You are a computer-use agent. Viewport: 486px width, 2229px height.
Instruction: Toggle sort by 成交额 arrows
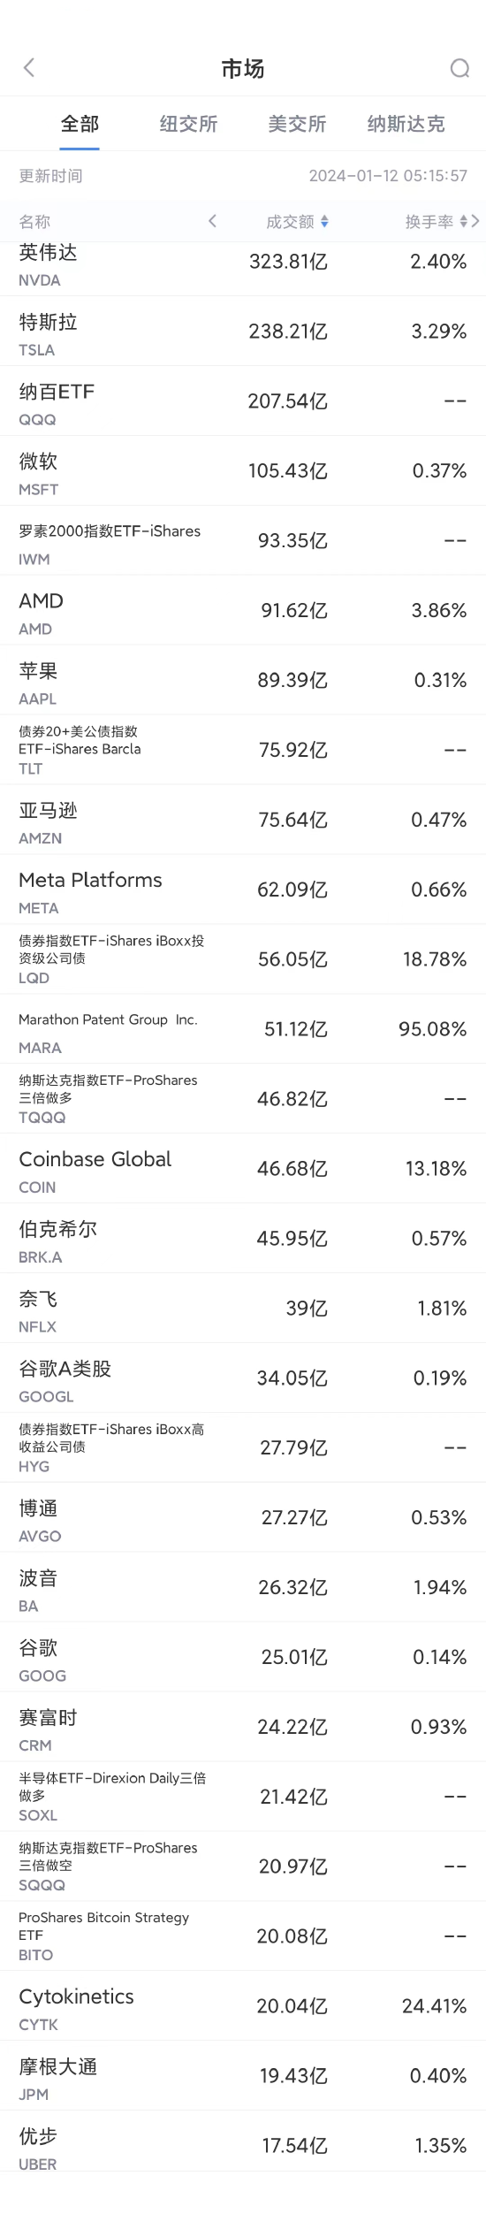(x=324, y=222)
